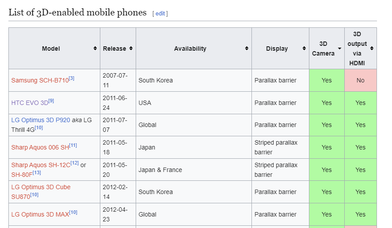Sort table by Model column arrows

tap(95, 49)
